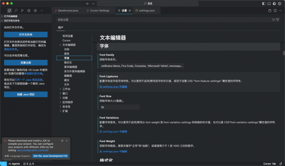Open the settings filter funnel icon
Viewport: 285px width, 166px height.
277,20
